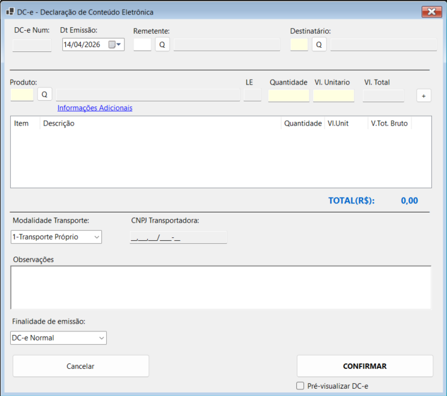Image resolution: width=447 pixels, height=396 pixels.
Task: Click the Remetente code input box
Action: (x=142, y=45)
